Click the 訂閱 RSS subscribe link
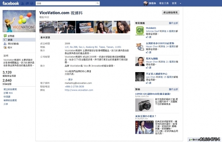The height and width of the screenshot is (142, 222). click(8, 93)
